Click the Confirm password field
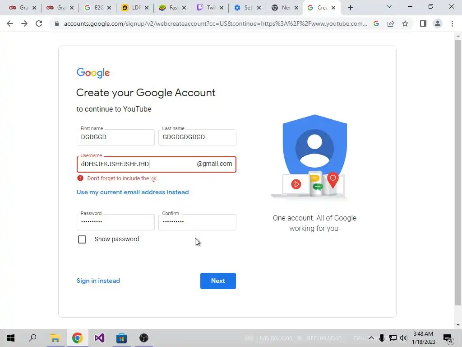Viewport: 462px width, 347px height. (197, 222)
